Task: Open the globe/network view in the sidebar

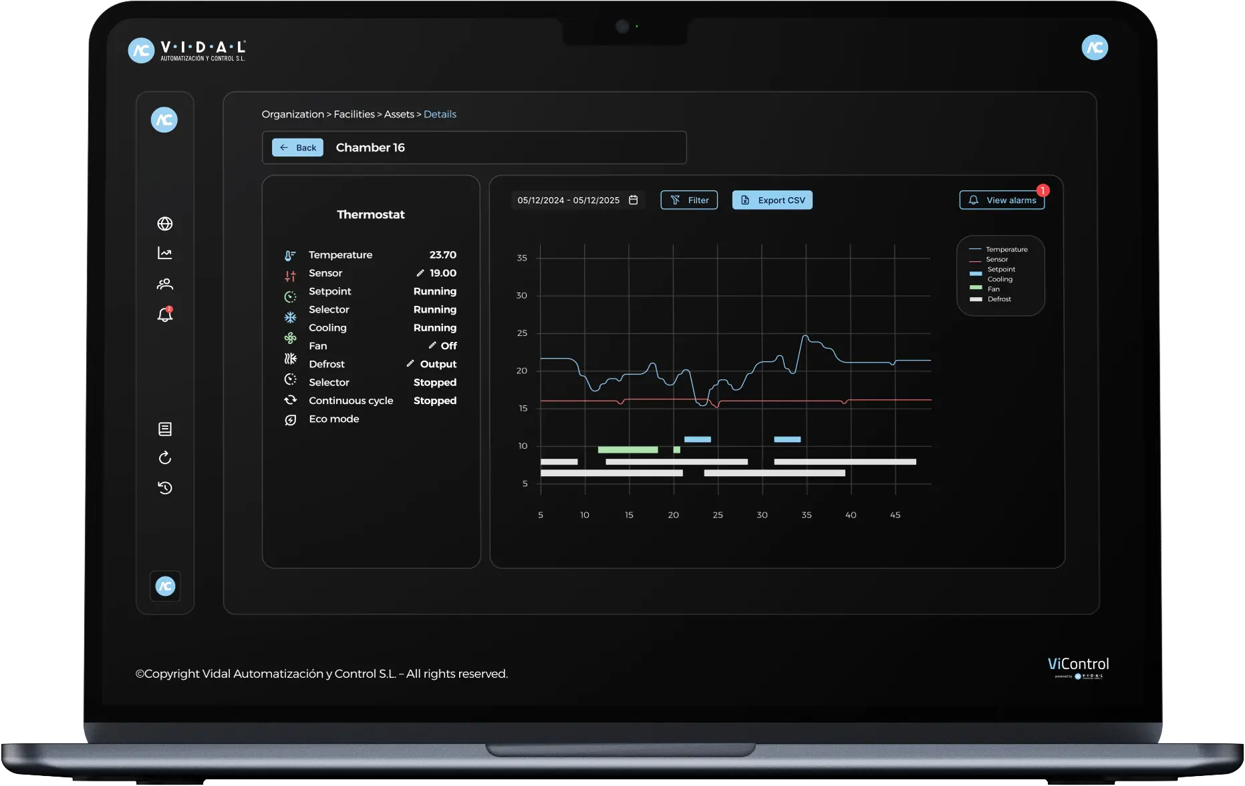Action: [x=164, y=224]
